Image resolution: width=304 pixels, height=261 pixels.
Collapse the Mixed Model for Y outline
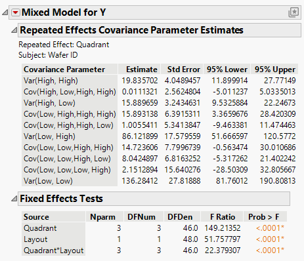[5, 12]
